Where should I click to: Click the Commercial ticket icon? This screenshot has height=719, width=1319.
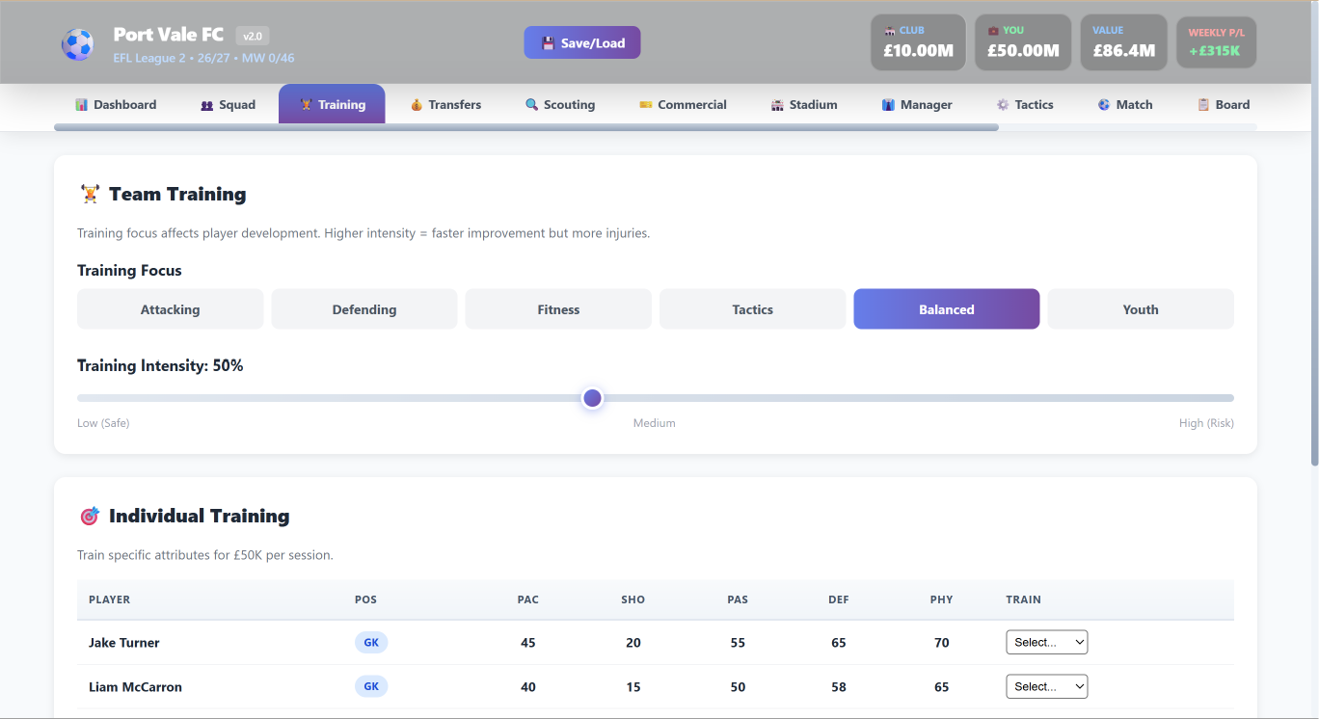646,105
